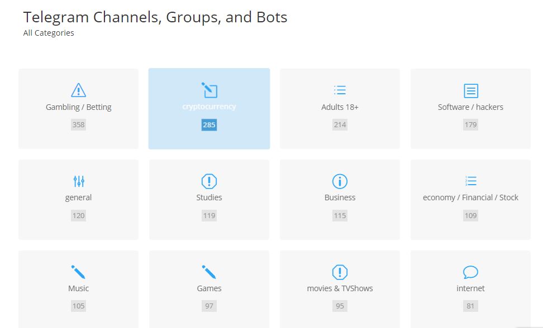Open the Adults 18+ category link
Viewport: 543px width, 328px height.
[340, 107]
